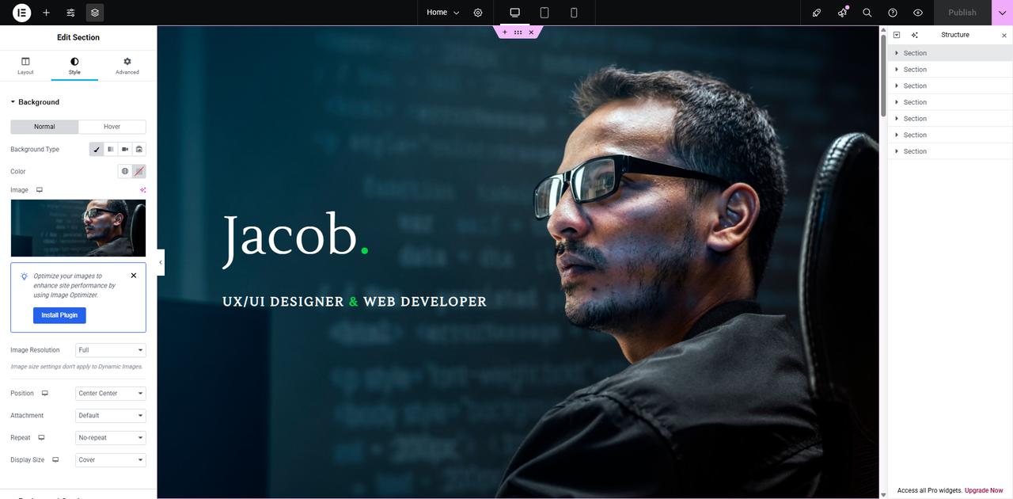Click the global color globe icon
Viewport: 1013px width, 499px height.
pos(125,171)
